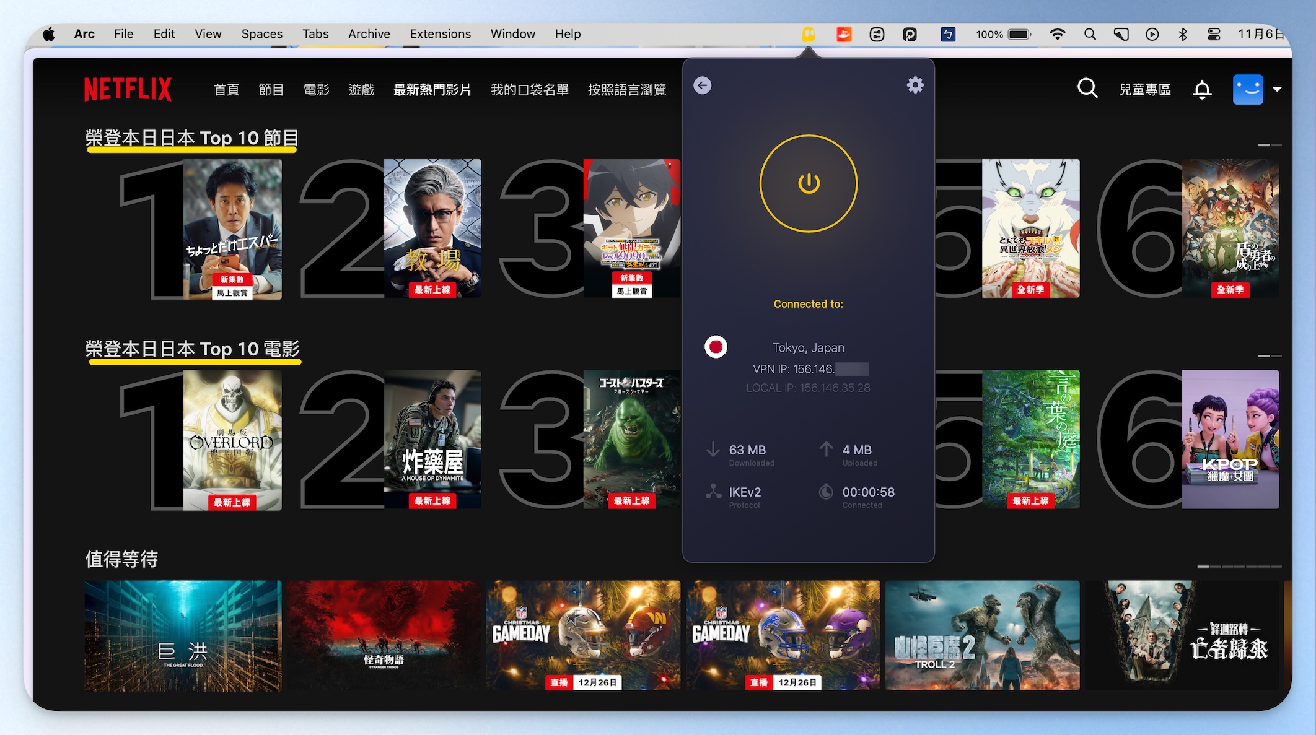Open the Extensions menu
Image resolution: width=1316 pixels, height=735 pixels.
(440, 34)
